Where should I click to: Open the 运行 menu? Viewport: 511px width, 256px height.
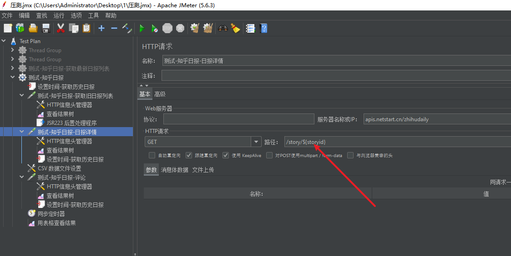(59, 15)
